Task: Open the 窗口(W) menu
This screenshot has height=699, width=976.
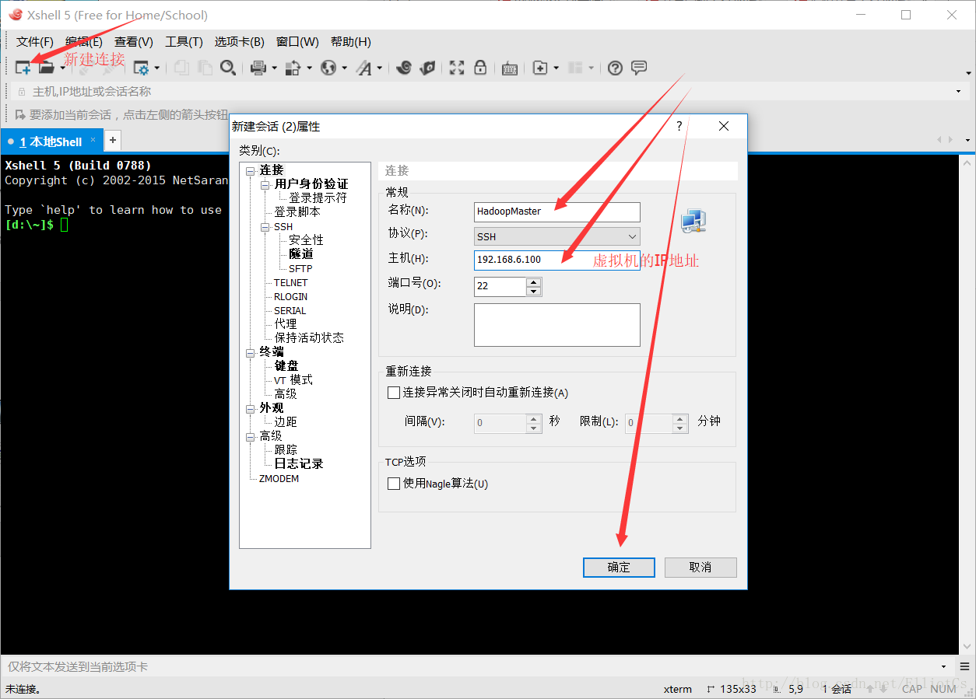Action: coord(297,42)
